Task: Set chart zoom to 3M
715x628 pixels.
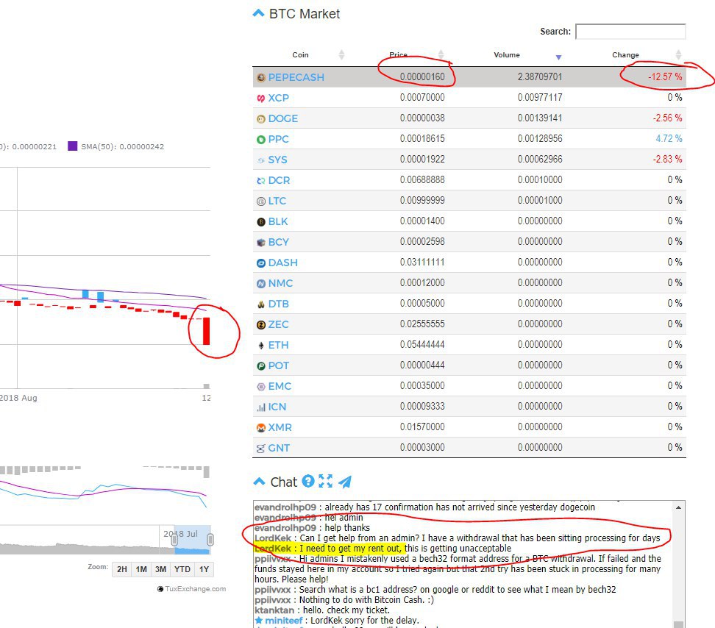Action: tap(160, 569)
